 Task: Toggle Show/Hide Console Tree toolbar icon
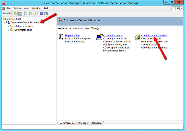pos(20,13)
